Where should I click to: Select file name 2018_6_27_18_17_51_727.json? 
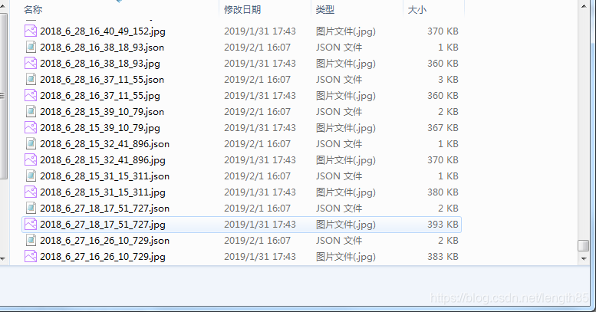click(104, 209)
